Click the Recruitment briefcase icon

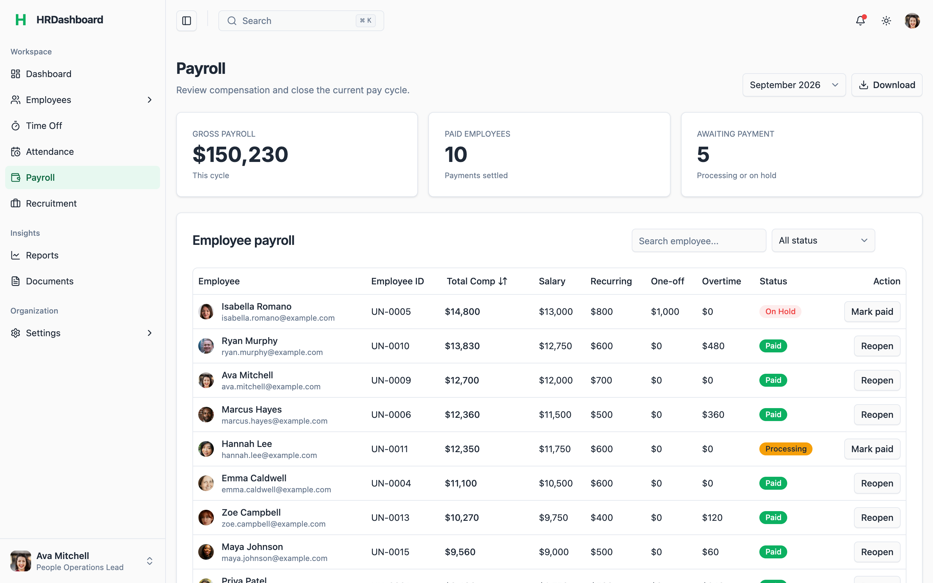tap(16, 204)
